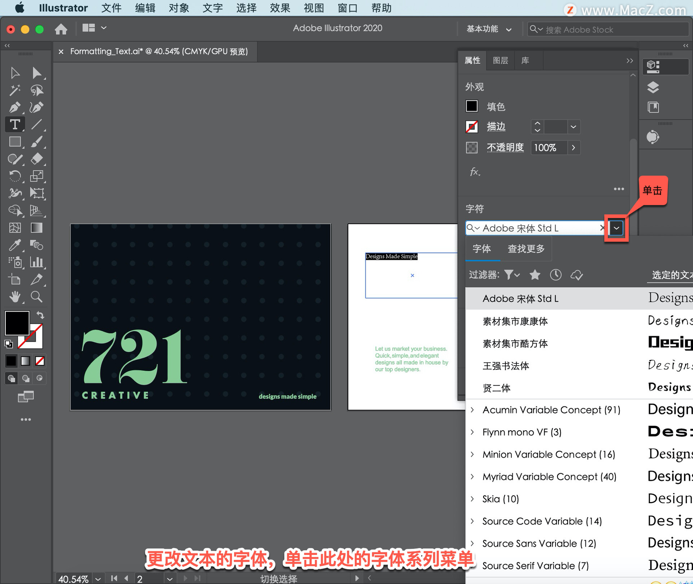
Task: Select the Gradient tool
Action: pos(36,228)
